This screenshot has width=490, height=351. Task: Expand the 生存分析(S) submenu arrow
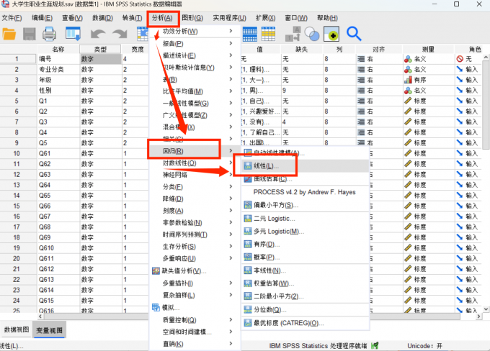231,246
